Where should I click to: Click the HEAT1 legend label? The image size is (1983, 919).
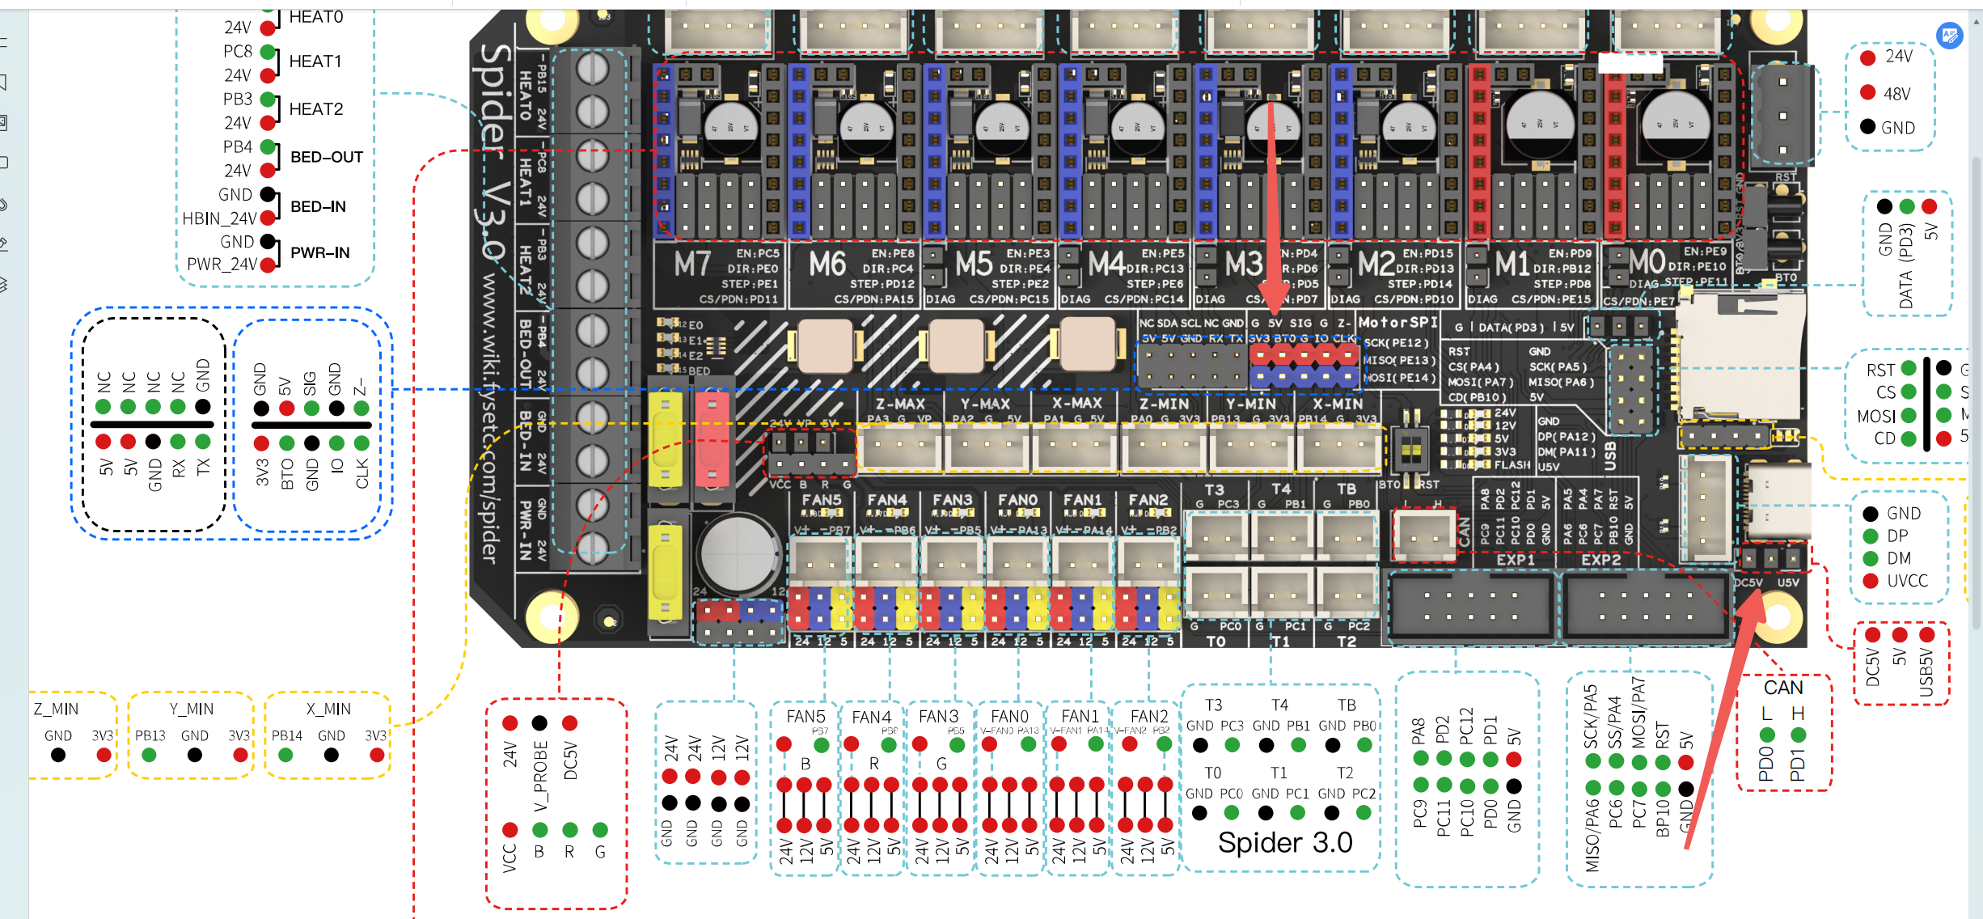[315, 61]
